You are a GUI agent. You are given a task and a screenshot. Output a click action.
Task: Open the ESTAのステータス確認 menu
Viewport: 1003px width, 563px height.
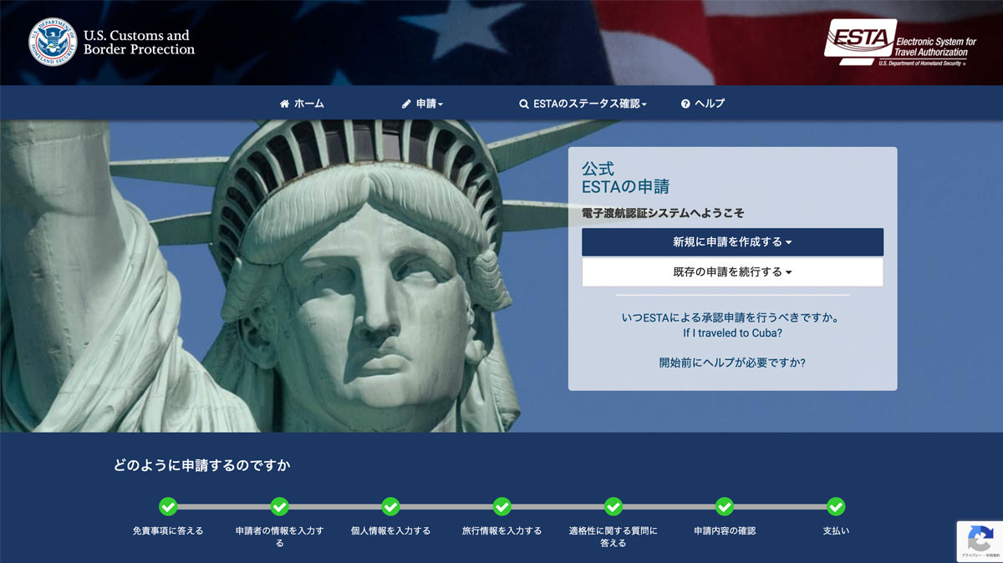[583, 104]
